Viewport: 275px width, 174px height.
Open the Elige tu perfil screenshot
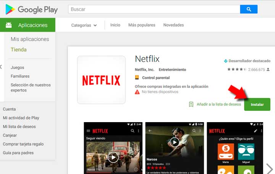coord(235,148)
